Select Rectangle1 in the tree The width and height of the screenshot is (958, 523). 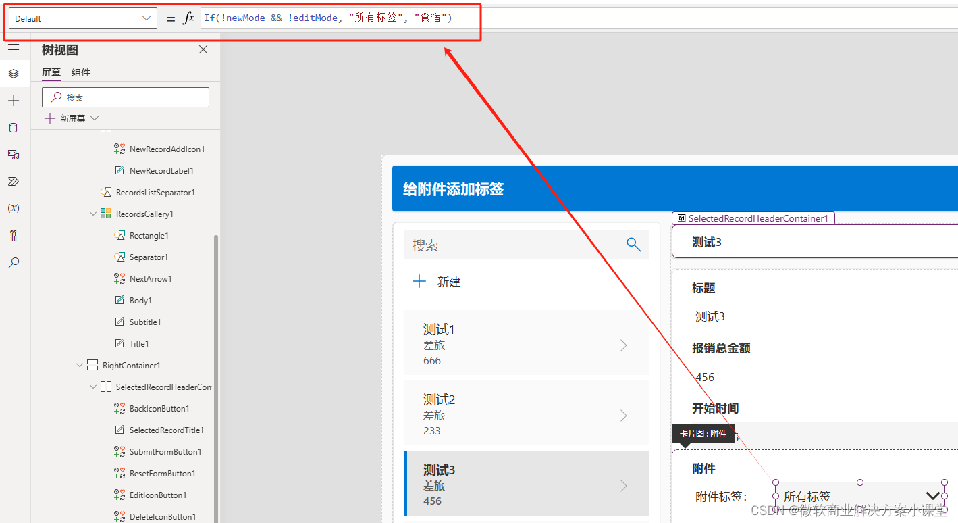(x=149, y=235)
